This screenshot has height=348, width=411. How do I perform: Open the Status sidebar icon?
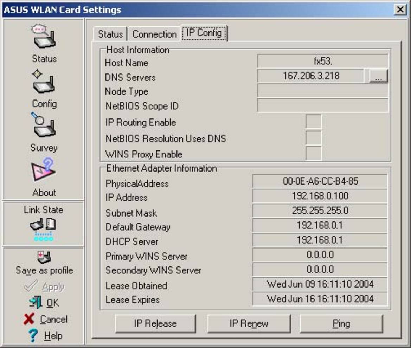pos(44,37)
